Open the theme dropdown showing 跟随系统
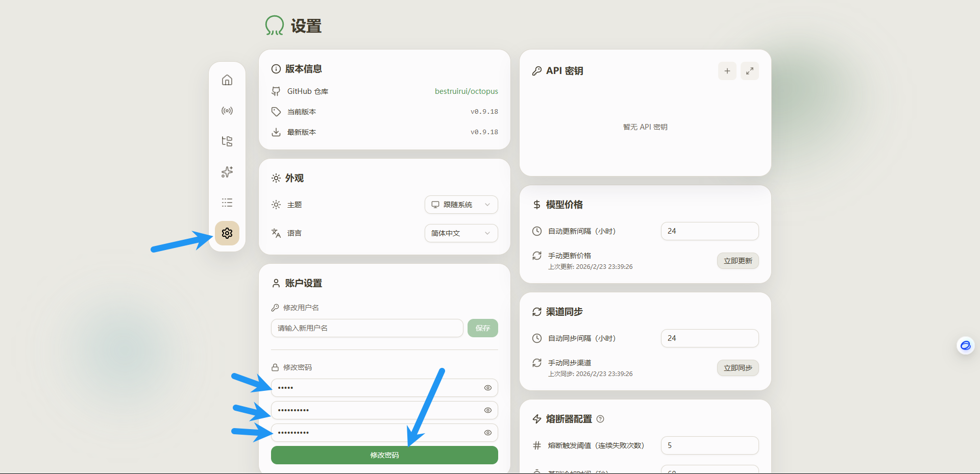Screen dimensions: 980x474 [461, 205]
